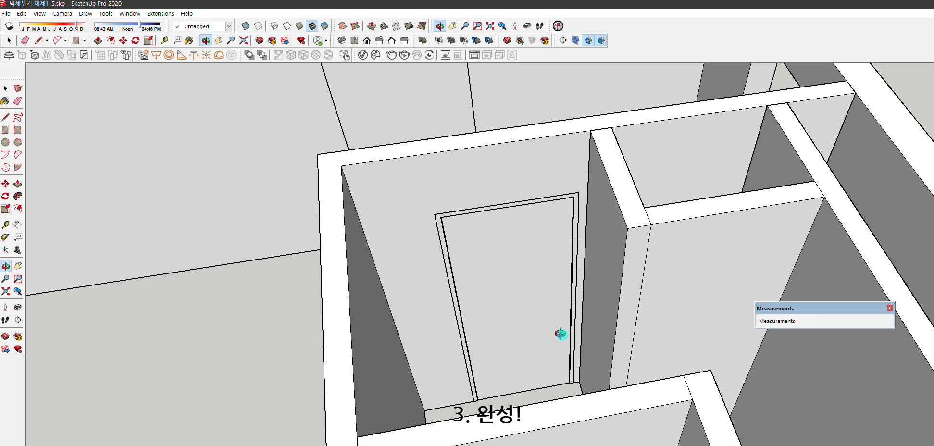Open the Edit menu
This screenshot has width=934, height=446.
click(x=22, y=14)
